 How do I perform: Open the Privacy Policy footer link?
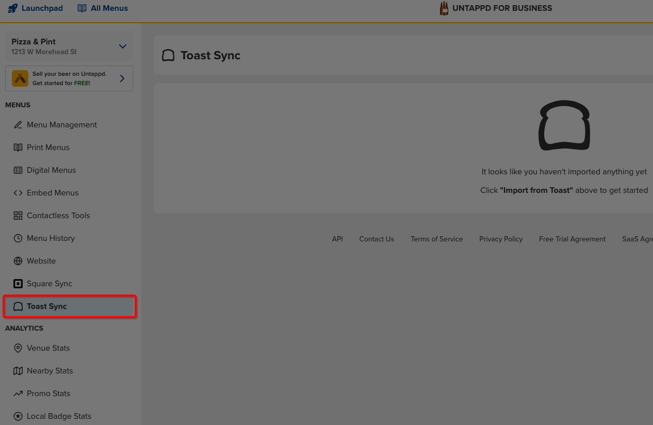click(x=501, y=239)
